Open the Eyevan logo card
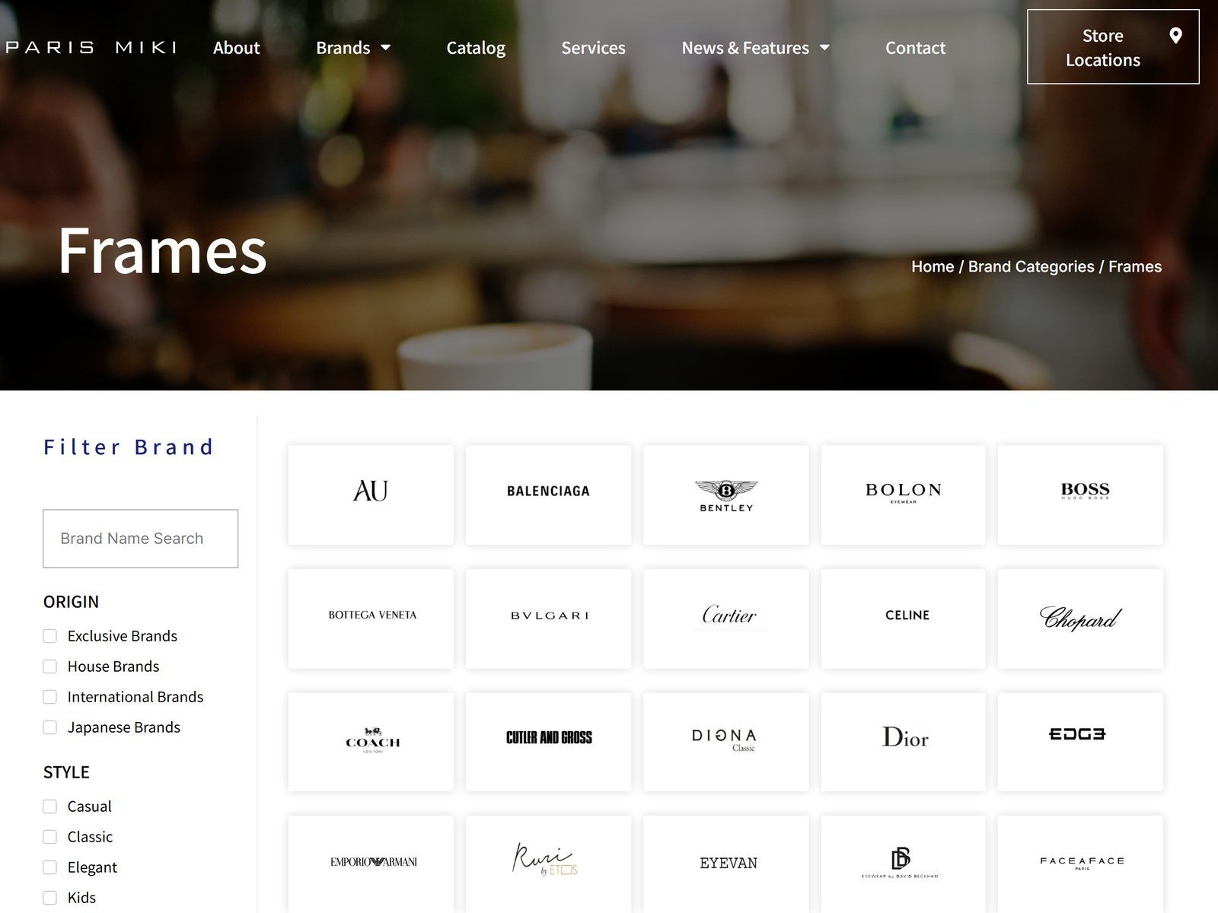The height and width of the screenshot is (913, 1218). (726, 864)
